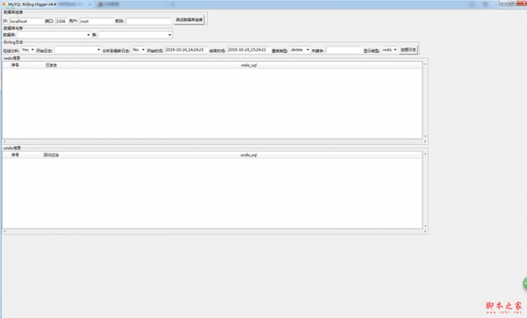Click the undo table second column header
The width and height of the screenshot is (527, 318).
tap(52, 155)
